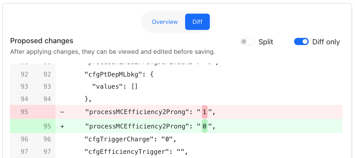Image resolution: width=355 pixels, height=158 pixels.
Task: Click the plus marker on added line
Action: point(62,127)
